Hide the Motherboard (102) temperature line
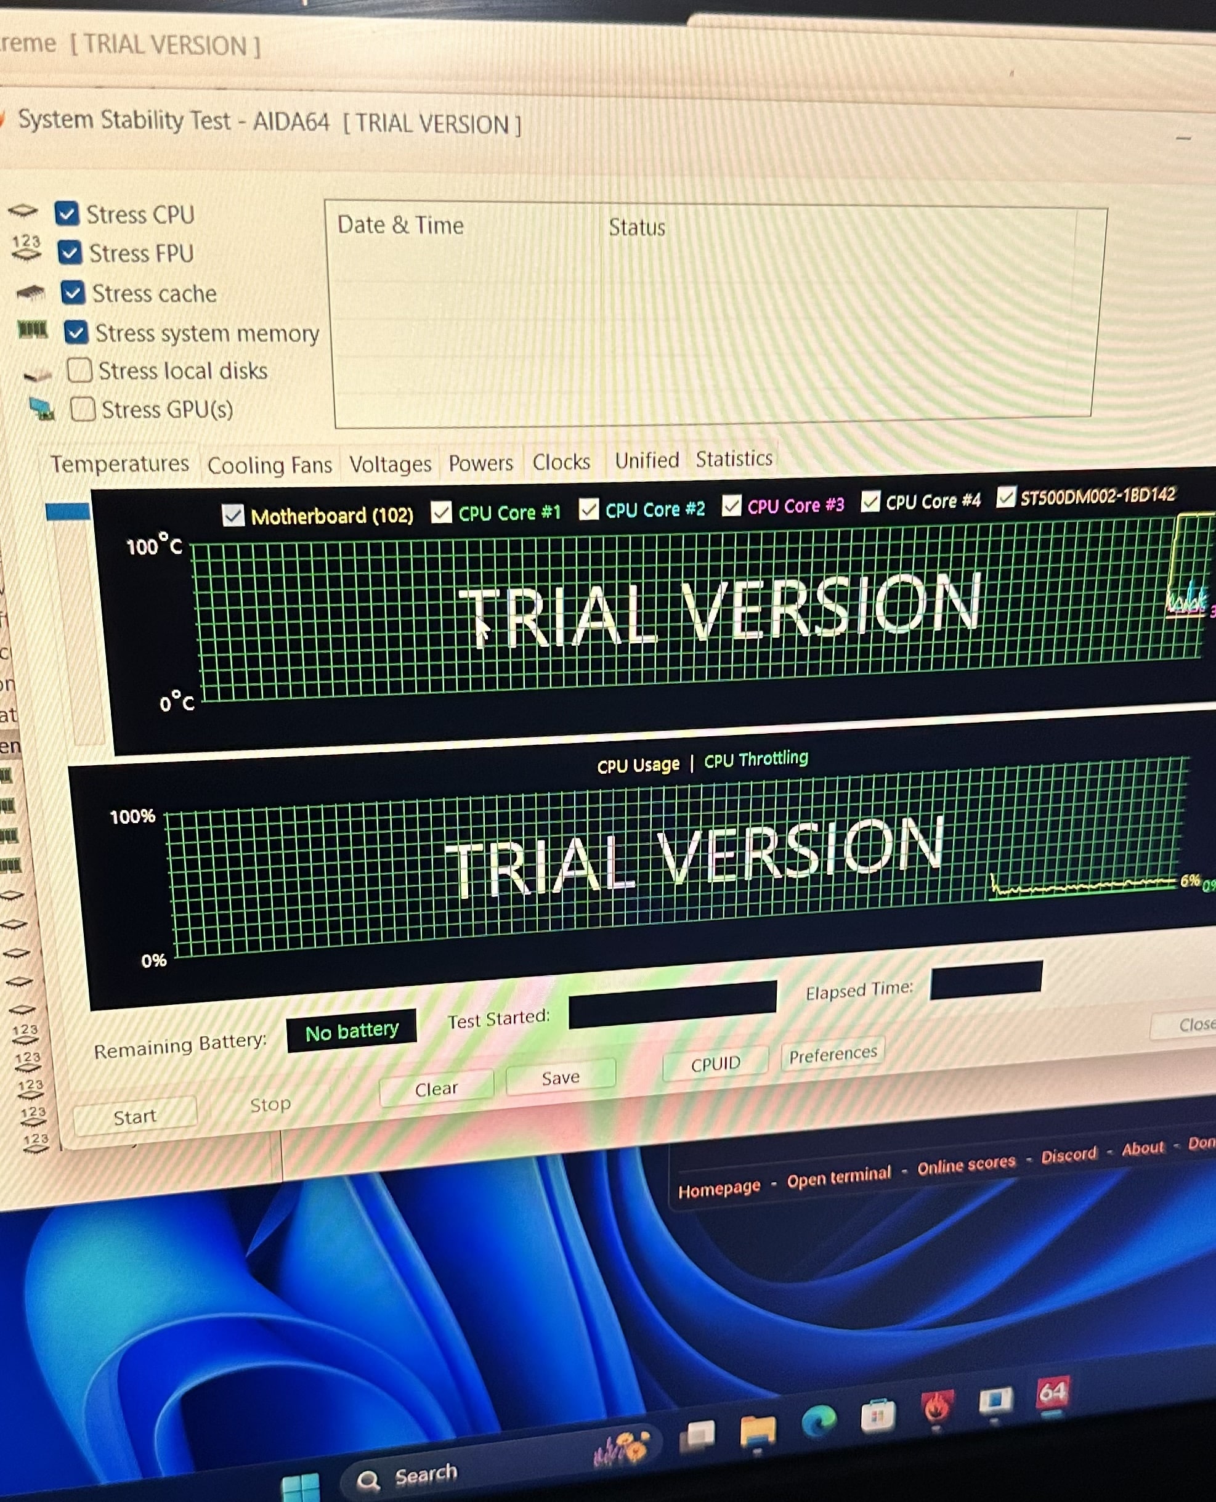 tap(233, 515)
